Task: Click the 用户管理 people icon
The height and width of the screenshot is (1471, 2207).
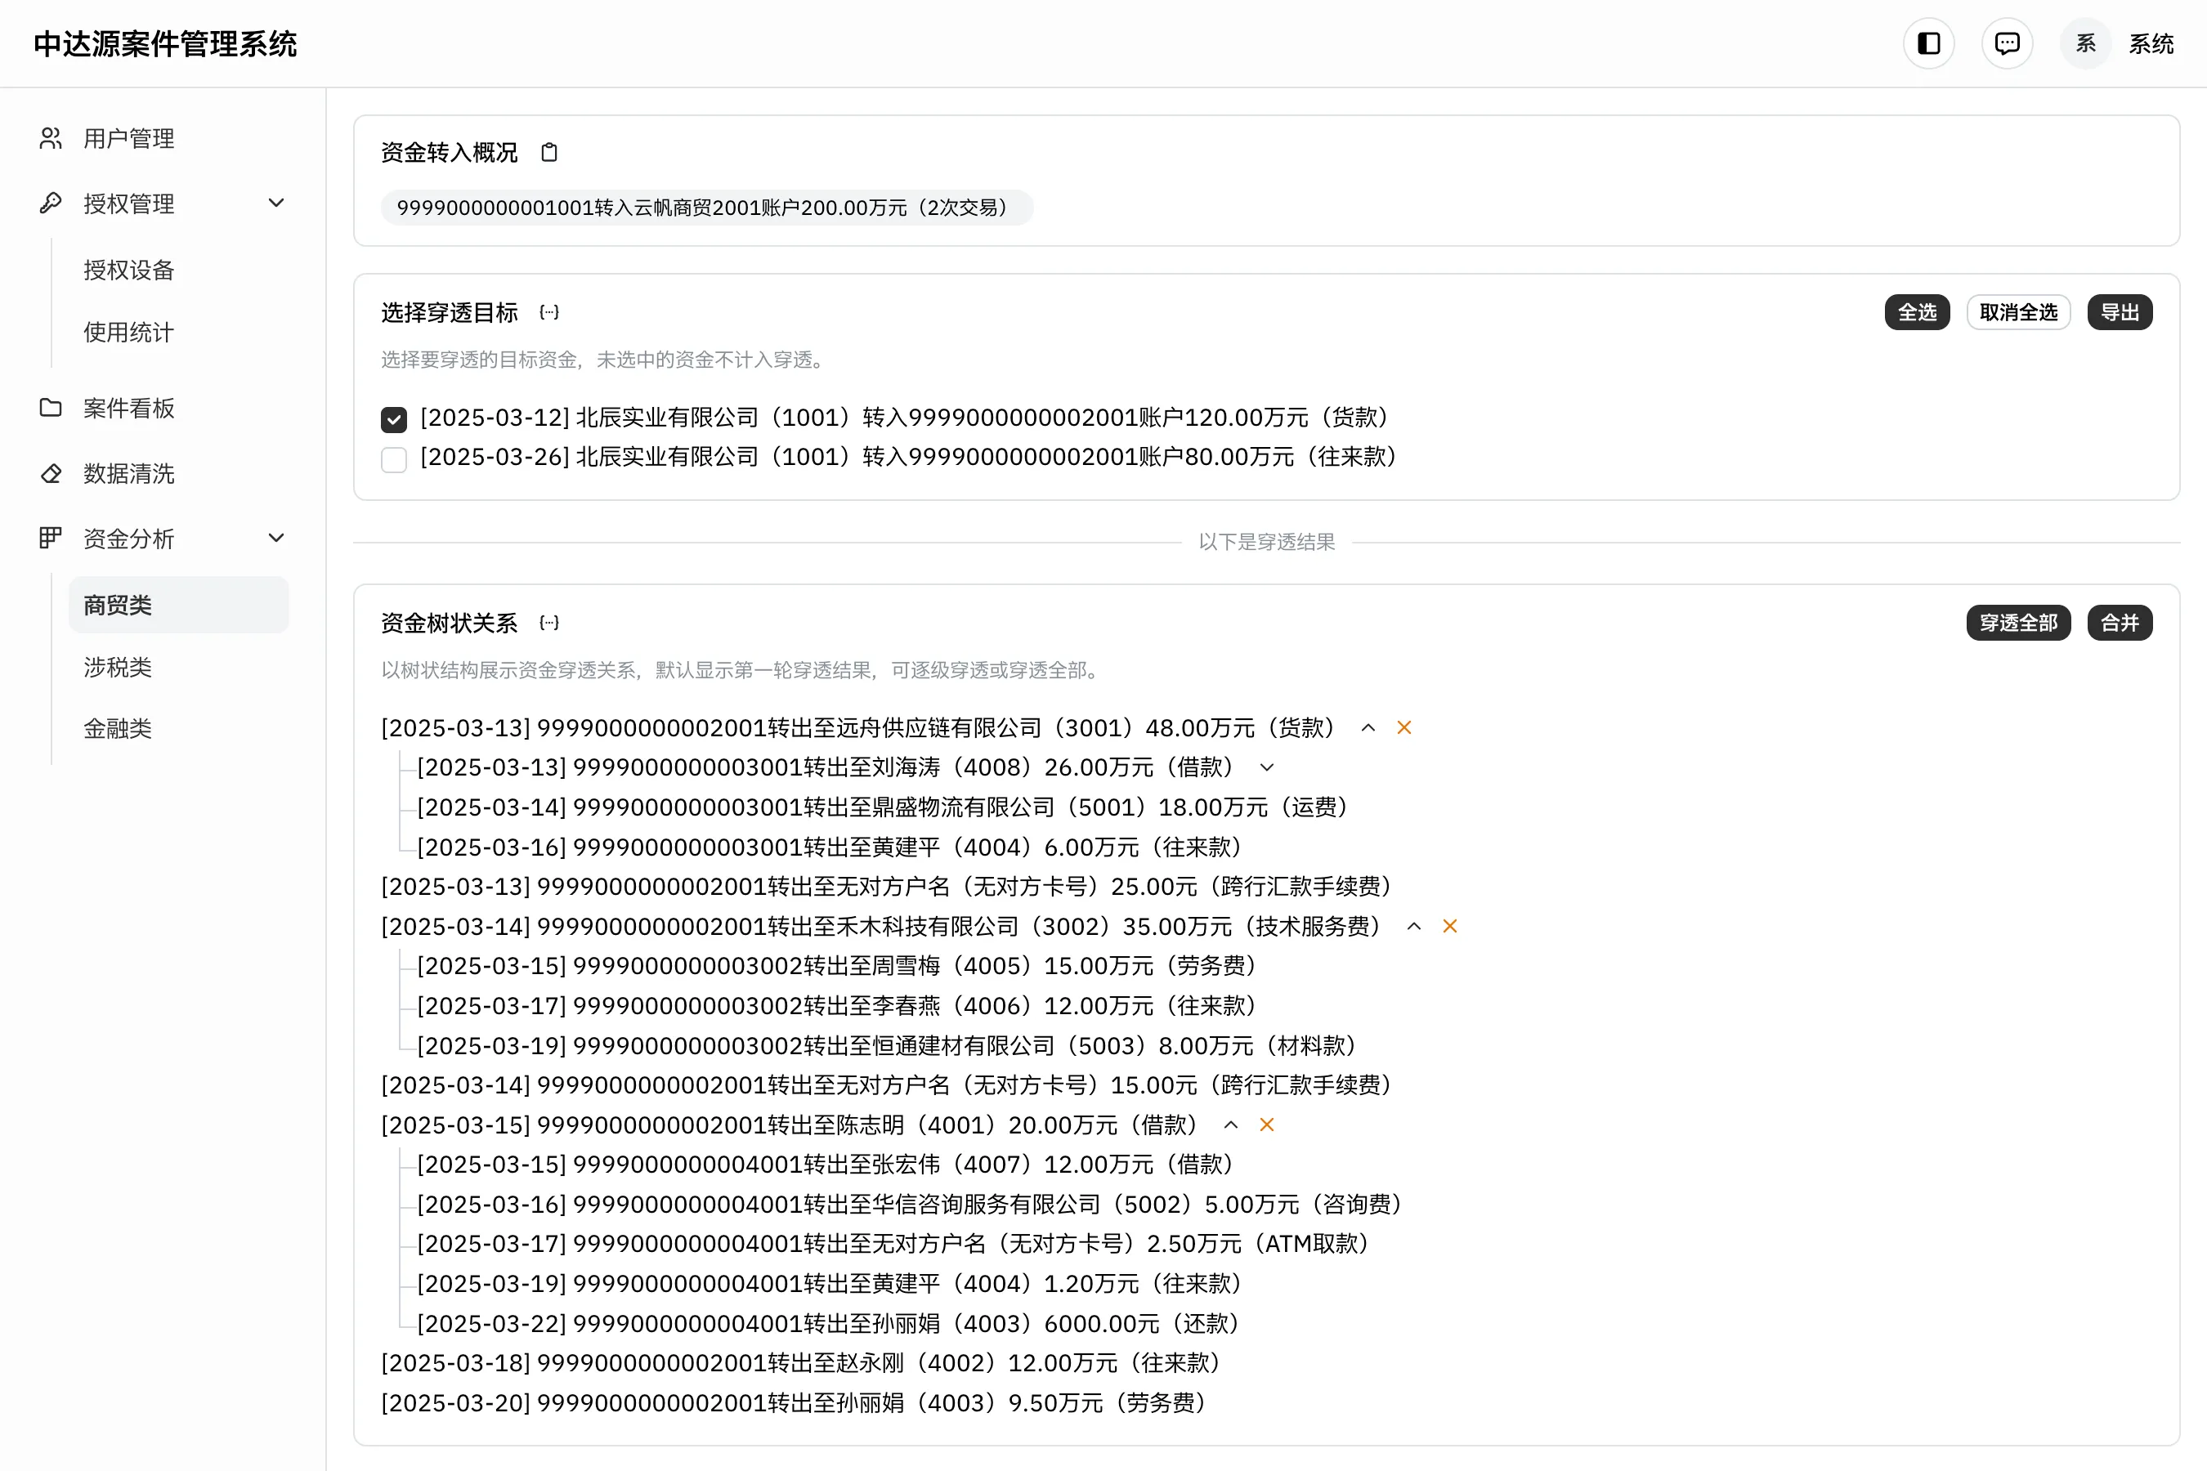Action: tap(51, 139)
